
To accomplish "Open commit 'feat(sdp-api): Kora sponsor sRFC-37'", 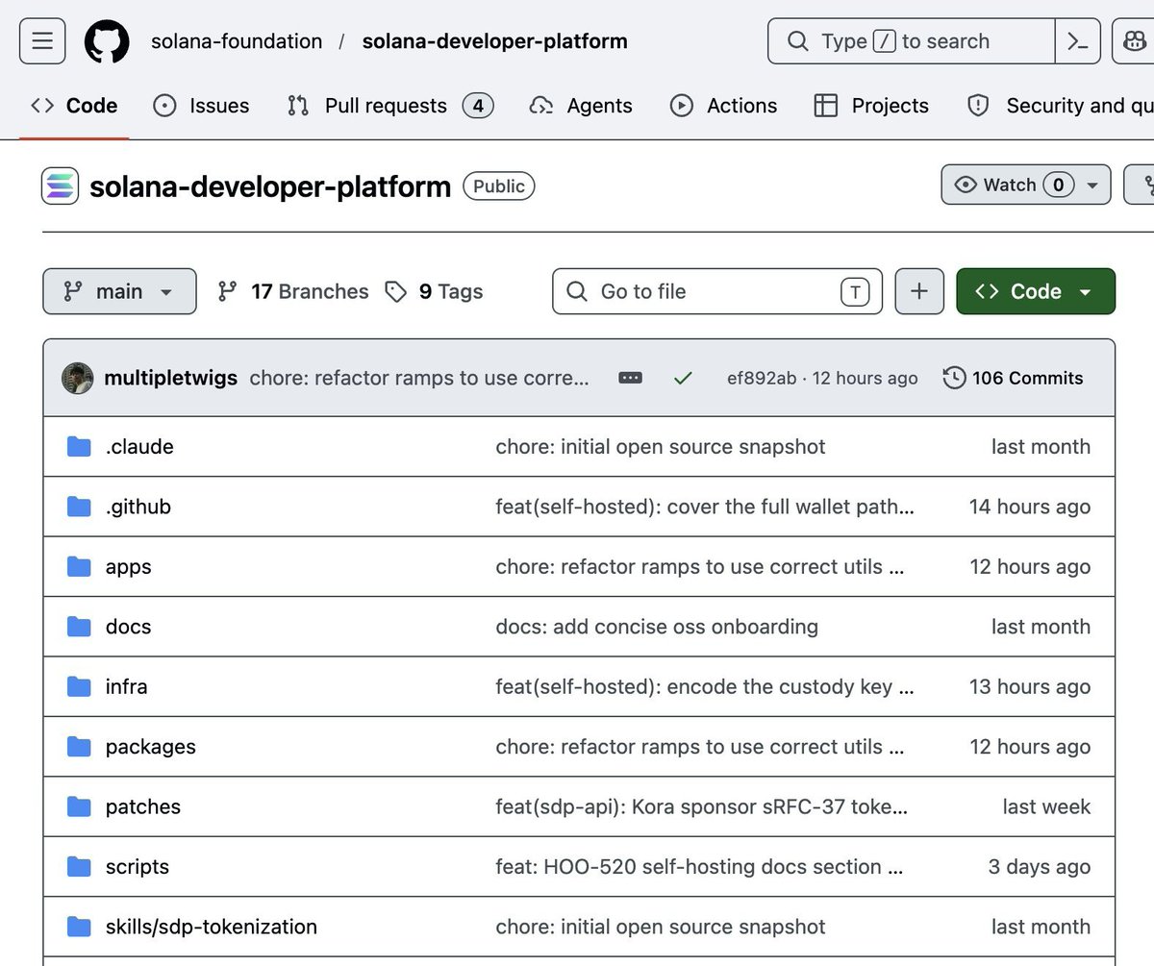I will click(701, 807).
